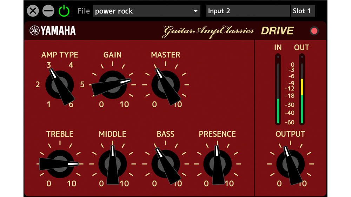The width and height of the screenshot is (351, 197).
Task: Click the Guitar Amp Classics title text
Action: 208,31
